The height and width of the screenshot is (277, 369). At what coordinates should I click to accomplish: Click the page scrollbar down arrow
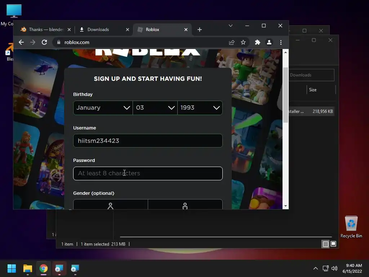(x=285, y=206)
